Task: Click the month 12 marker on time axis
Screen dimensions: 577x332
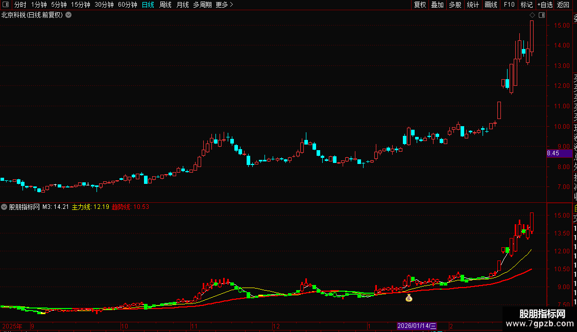Action: (x=276, y=326)
